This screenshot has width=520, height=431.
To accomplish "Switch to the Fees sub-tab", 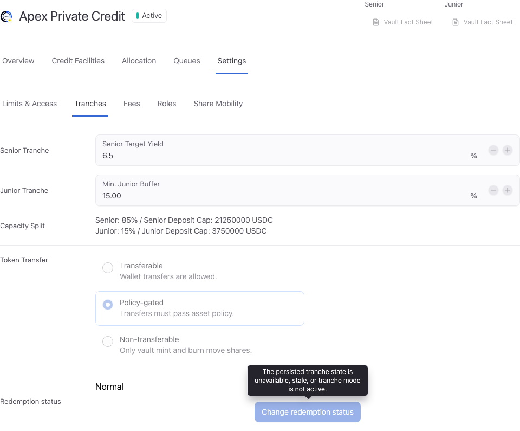I will [x=132, y=104].
